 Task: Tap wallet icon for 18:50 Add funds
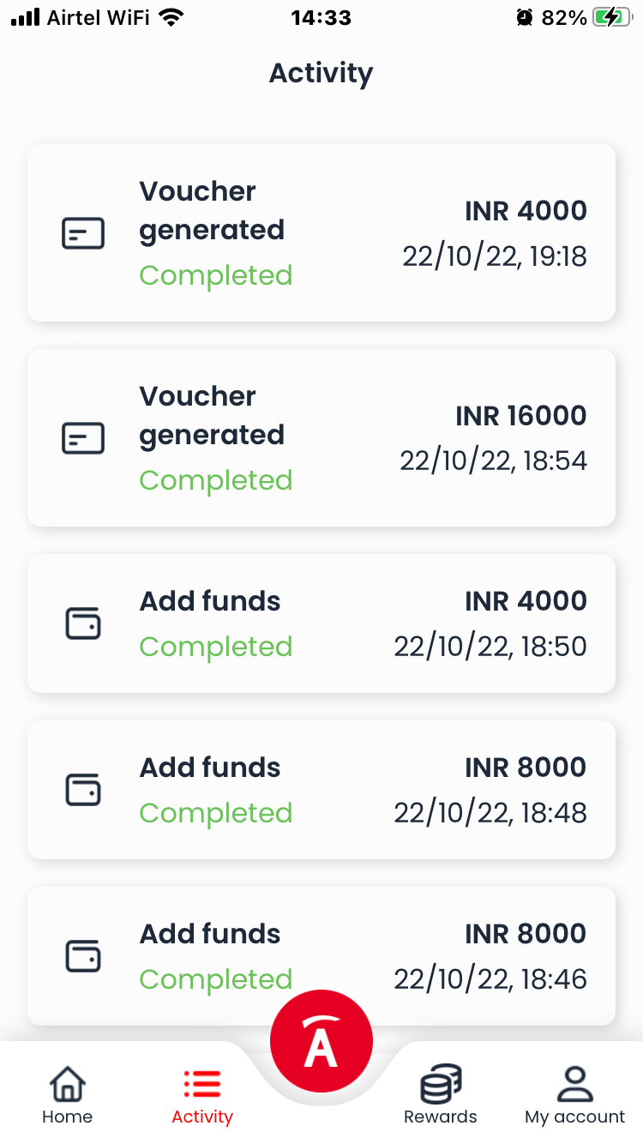coord(83,623)
